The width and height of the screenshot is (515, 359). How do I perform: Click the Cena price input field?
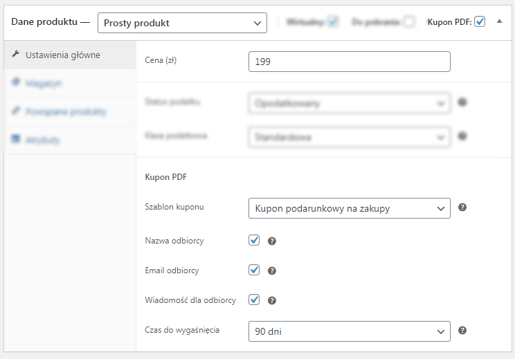349,62
